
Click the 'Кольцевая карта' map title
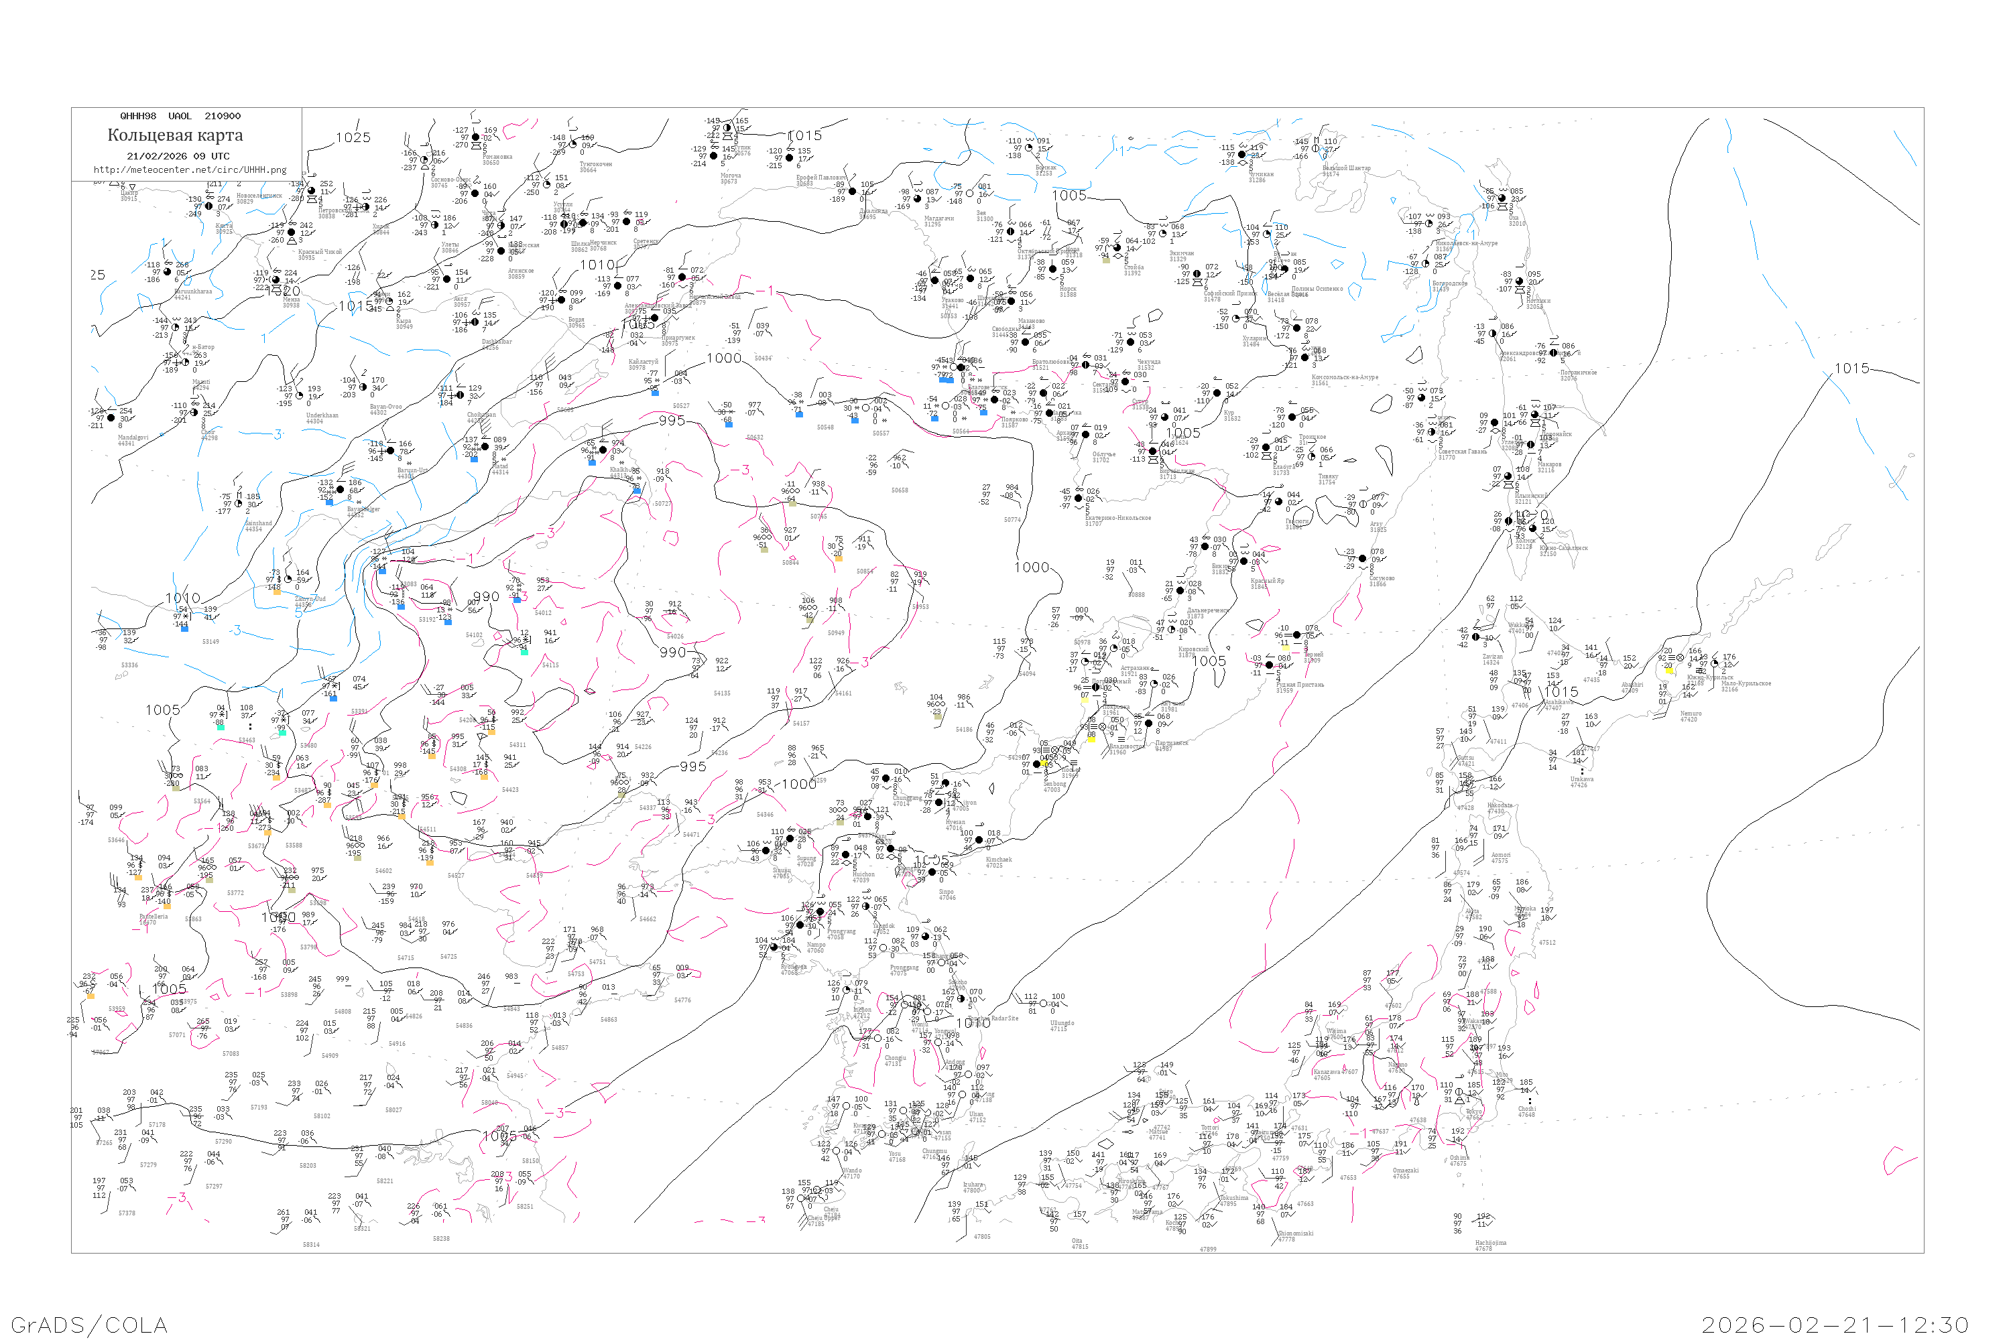pos(175,135)
